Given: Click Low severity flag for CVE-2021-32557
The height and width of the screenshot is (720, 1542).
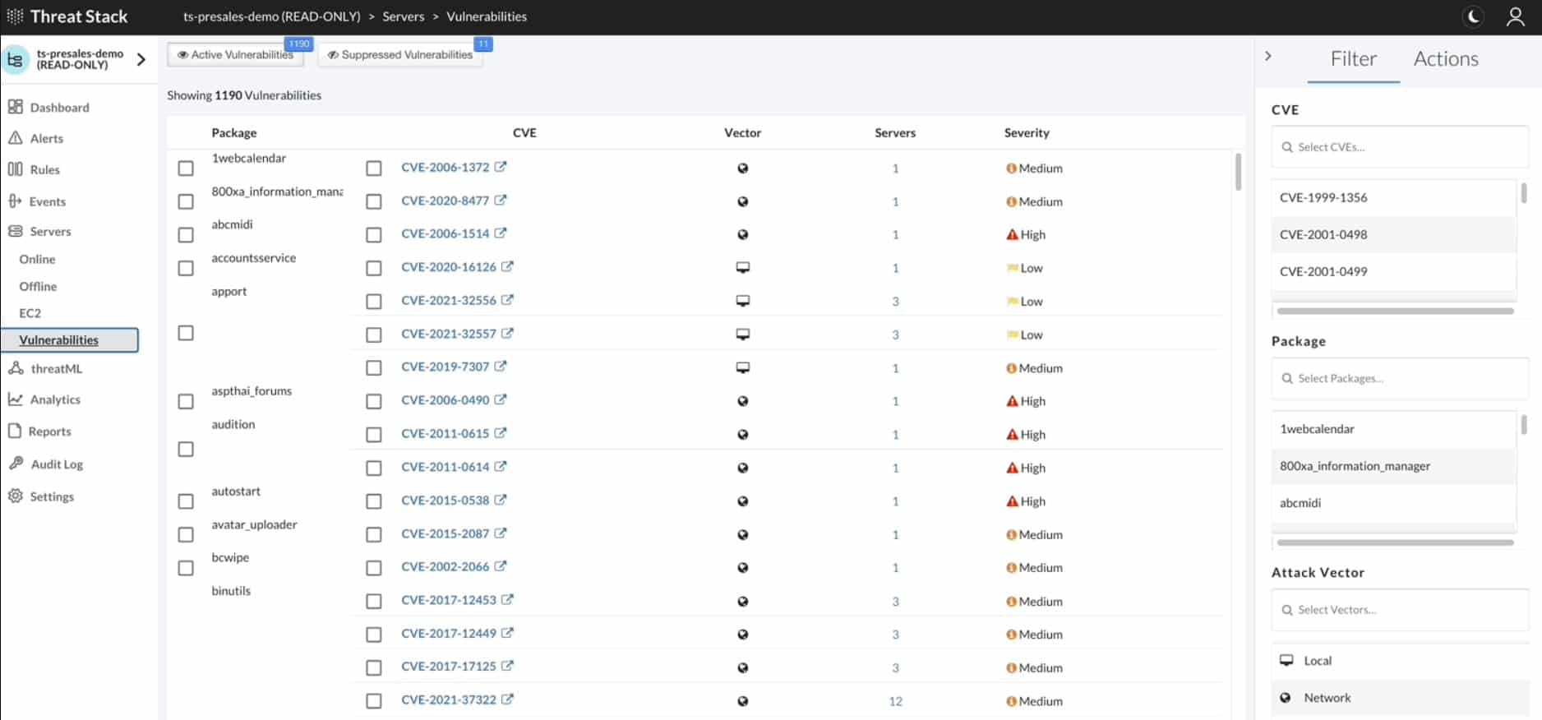Looking at the screenshot, I should pyautogui.click(x=1013, y=335).
